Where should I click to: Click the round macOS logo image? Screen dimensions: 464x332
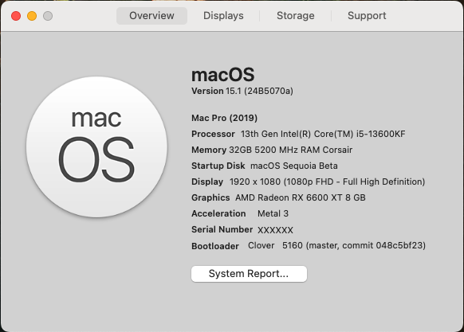(x=96, y=147)
